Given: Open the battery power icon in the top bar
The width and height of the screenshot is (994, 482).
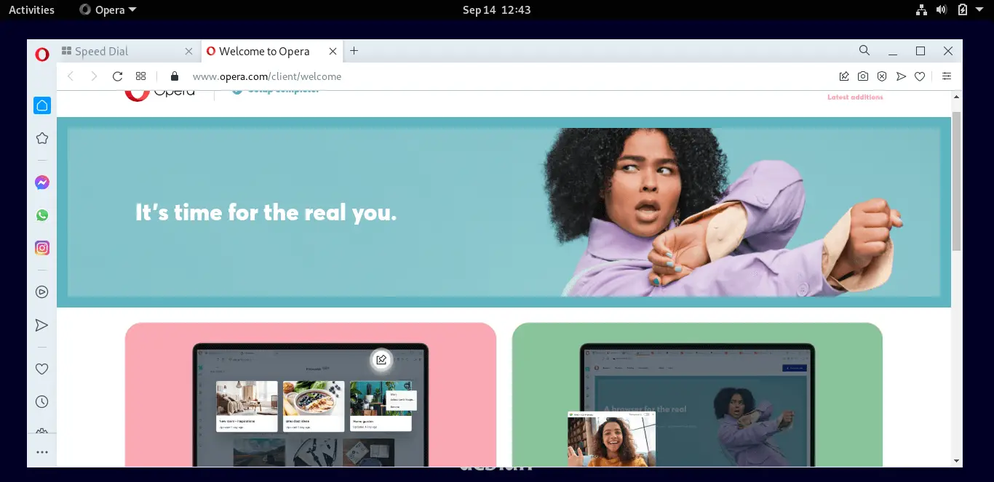Looking at the screenshot, I should 962,10.
